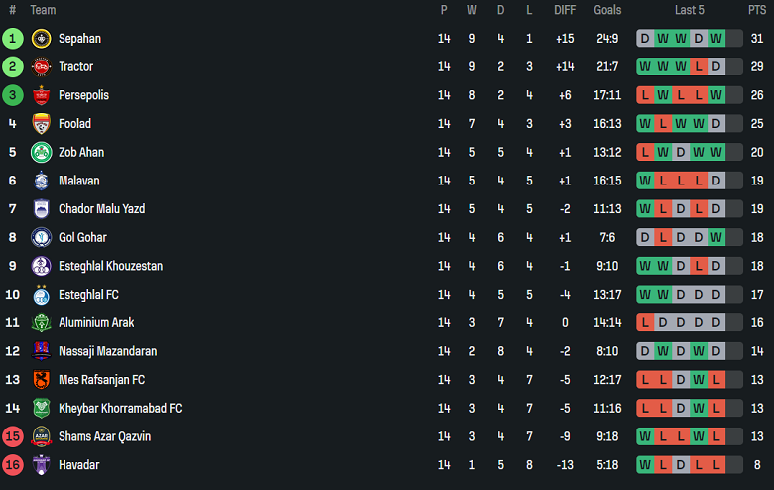Image resolution: width=774 pixels, height=490 pixels.
Task: Click the Aluminium Arak team name
Action: tap(96, 322)
